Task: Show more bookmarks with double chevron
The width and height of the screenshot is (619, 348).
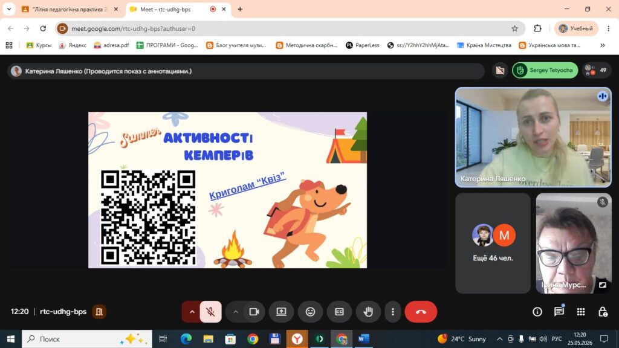Action: tap(603, 45)
